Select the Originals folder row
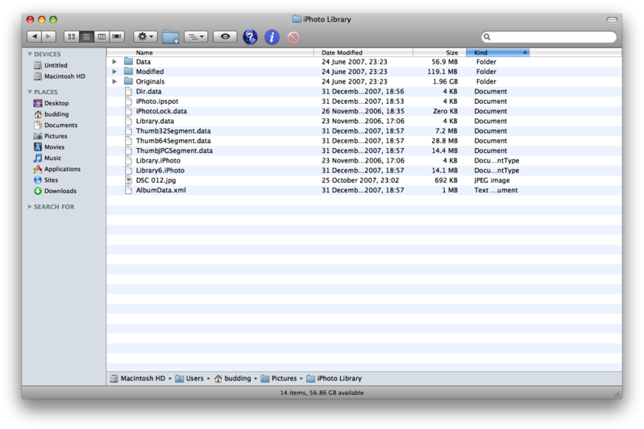The image size is (644, 429). [x=364, y=81]
